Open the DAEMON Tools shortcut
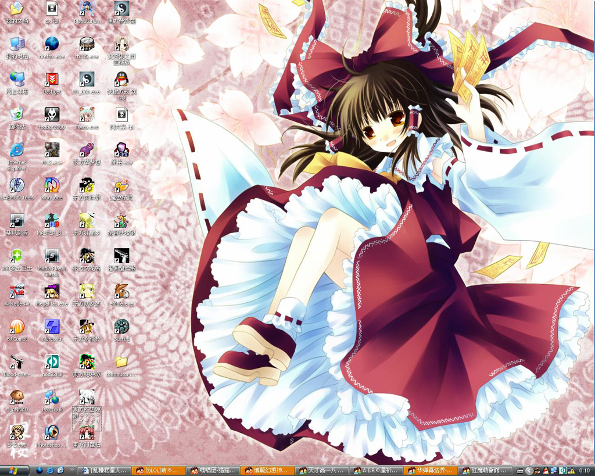The image size is (595, 476). tap(17, 189)
